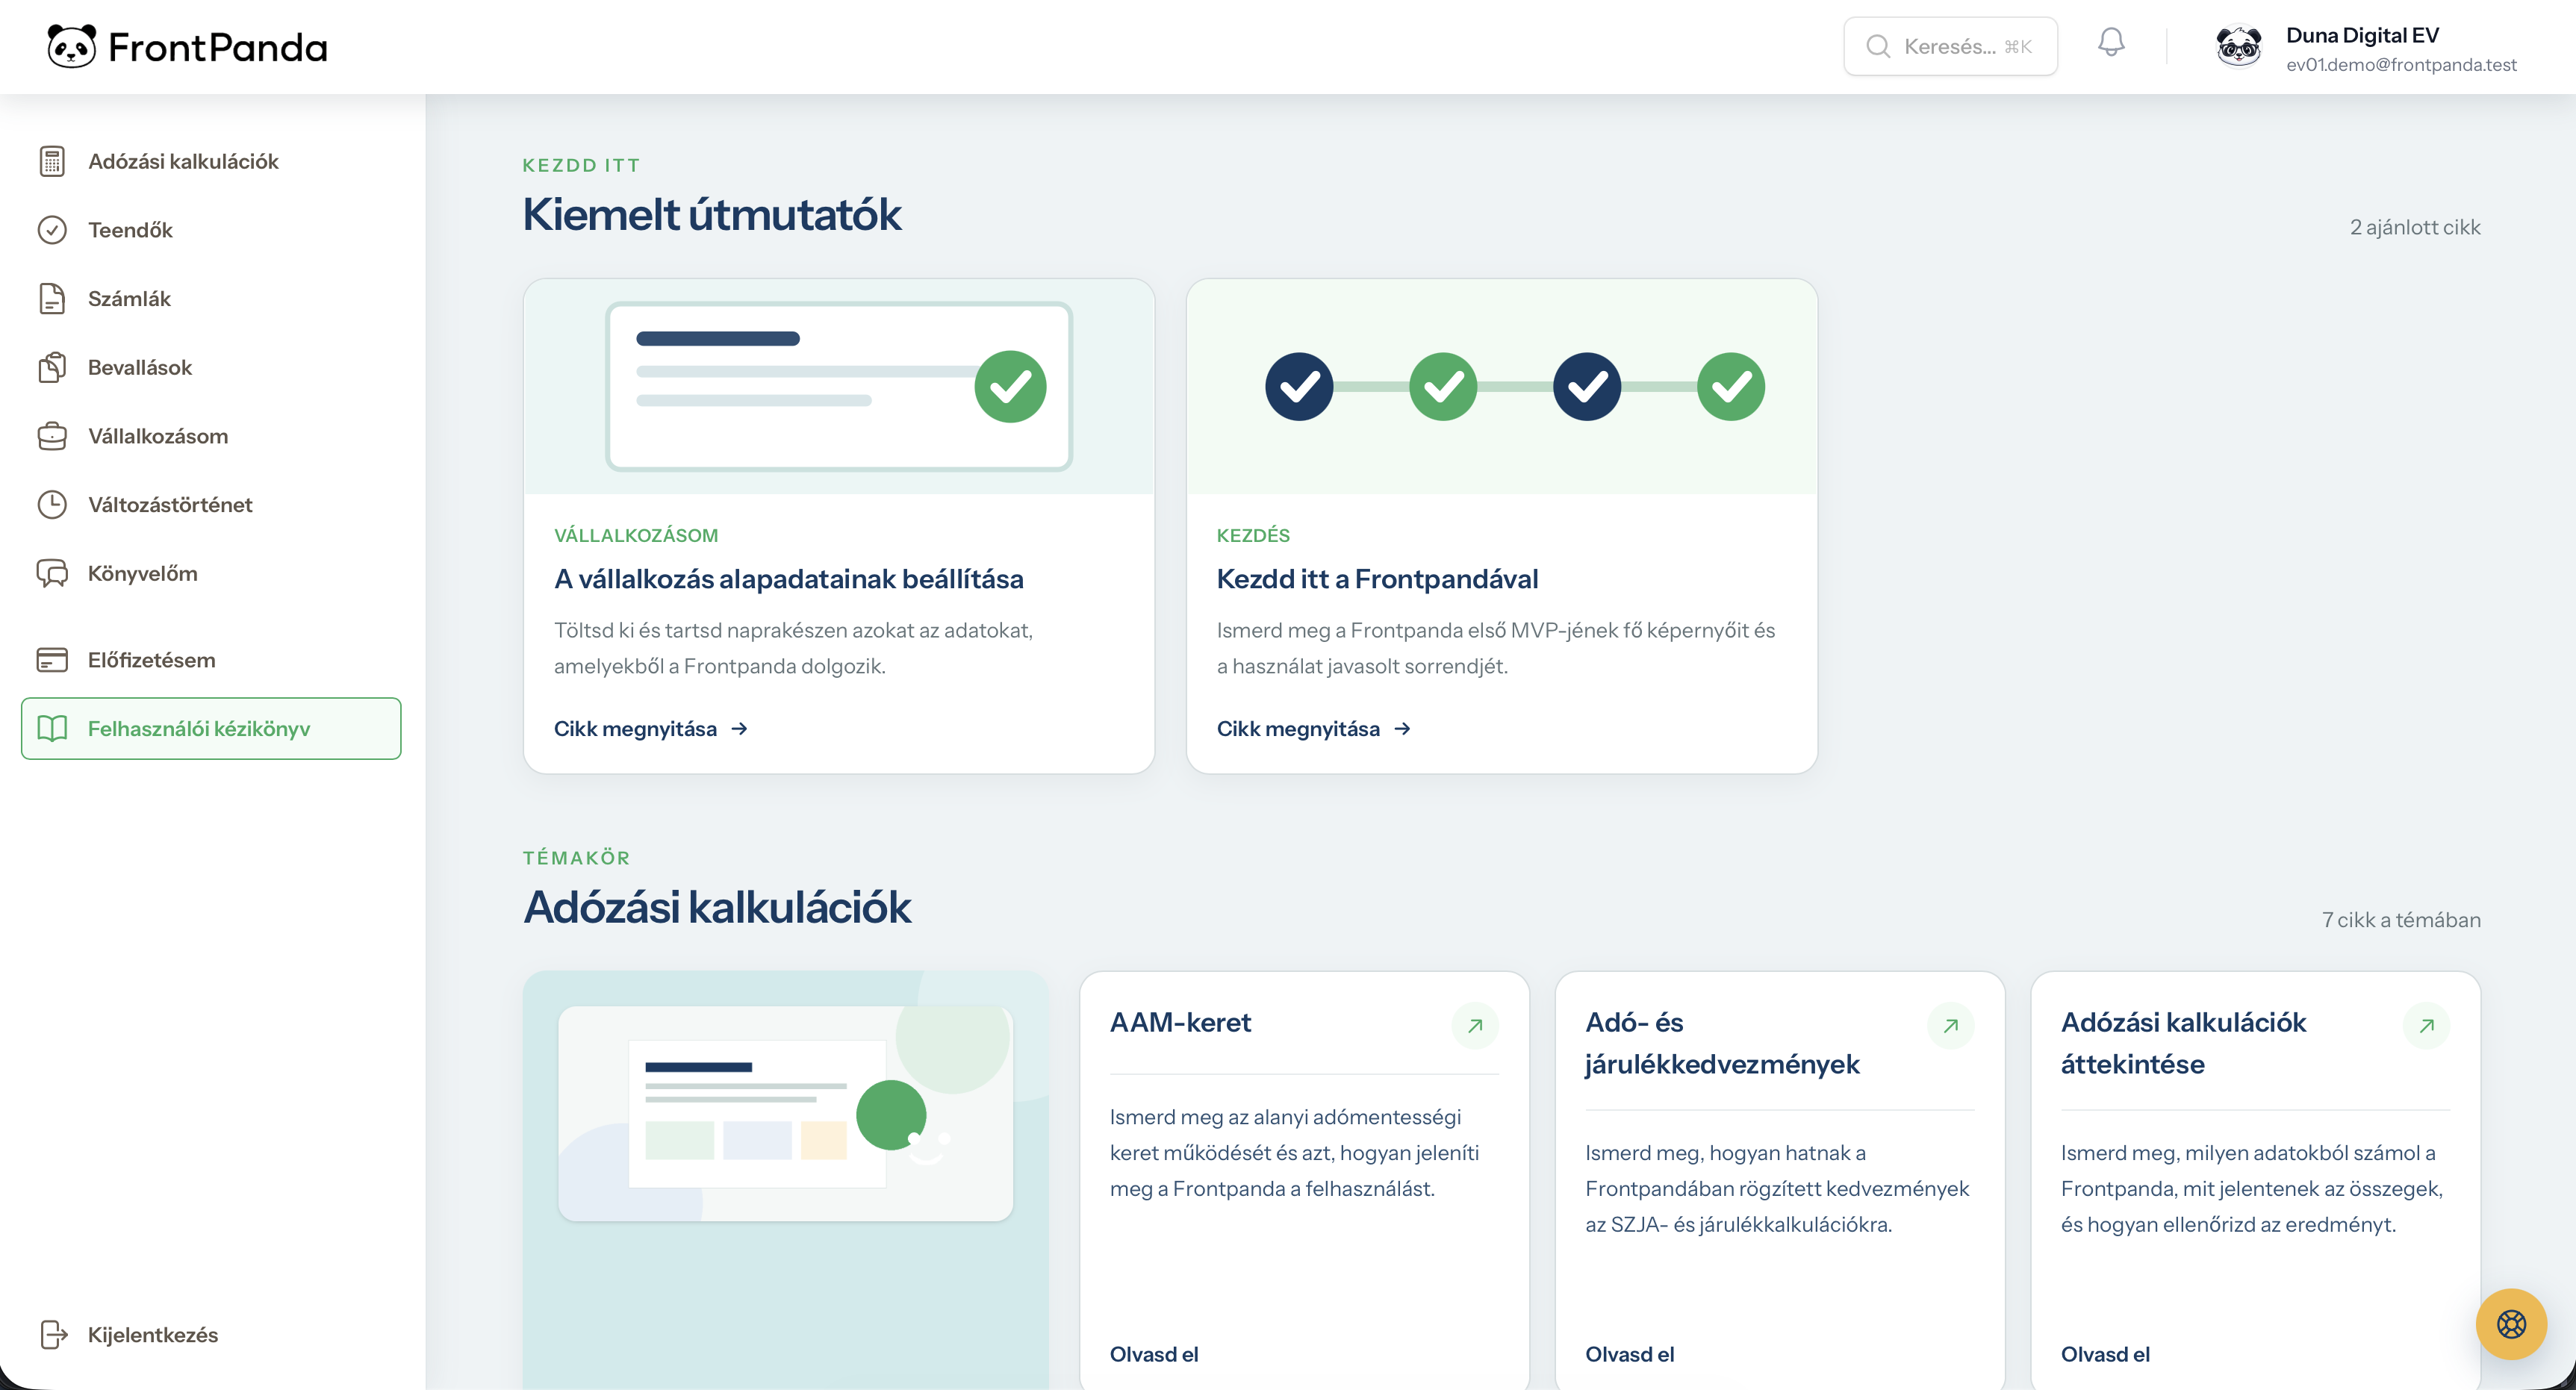This screenshot has height=1390, width=2576.
Task: Click the Keresés search field
Action: [x=1950, y=46]
